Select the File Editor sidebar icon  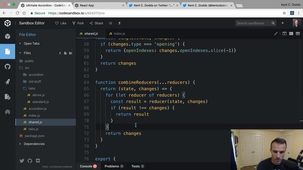(8, 51)
